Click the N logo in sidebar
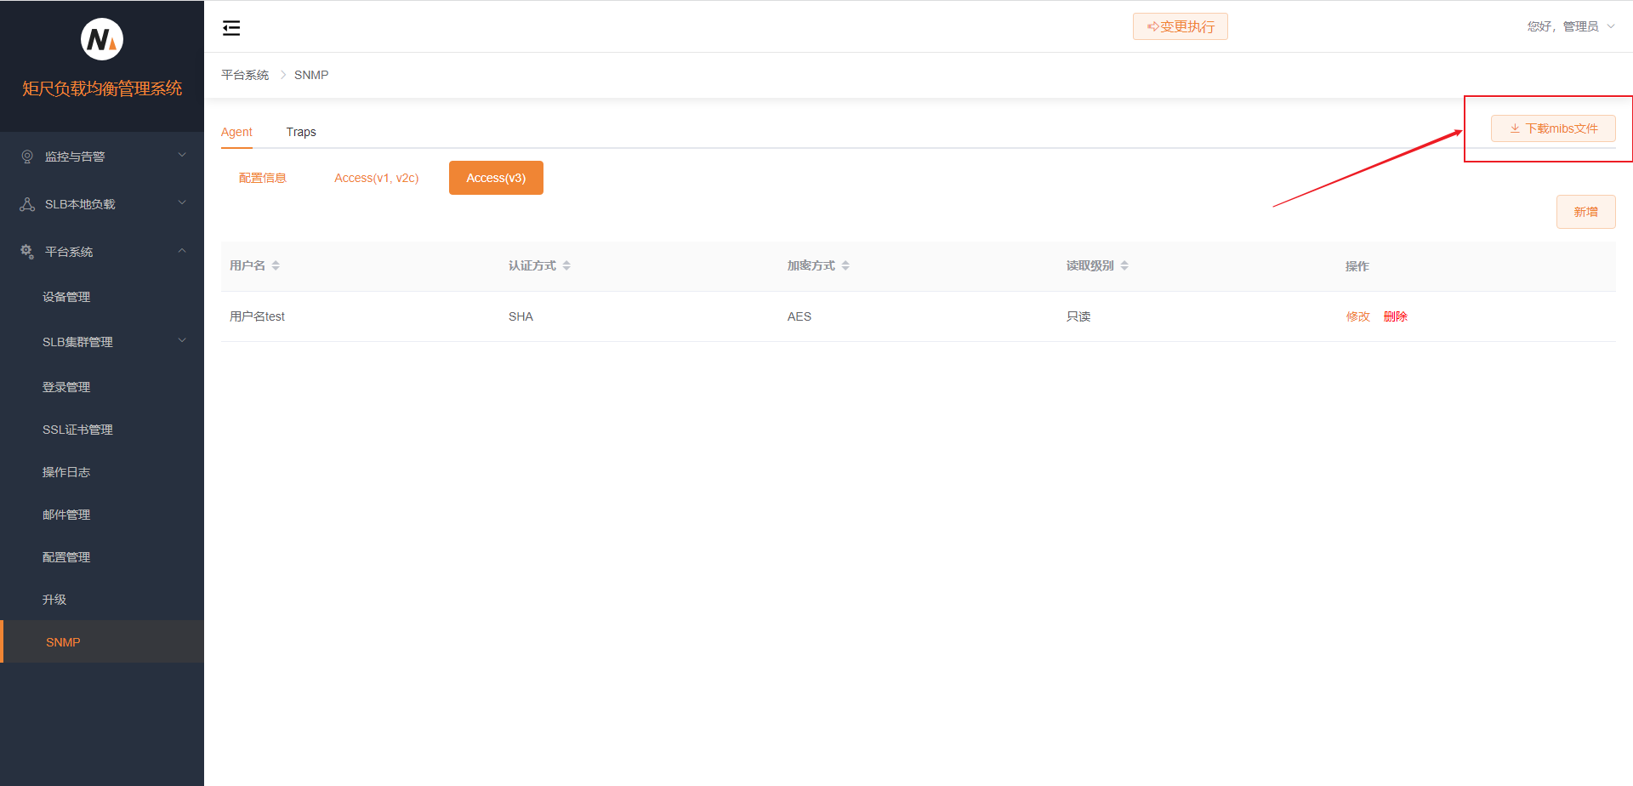1633x786 pixels. pyautogui.click(x=102, y=39)
